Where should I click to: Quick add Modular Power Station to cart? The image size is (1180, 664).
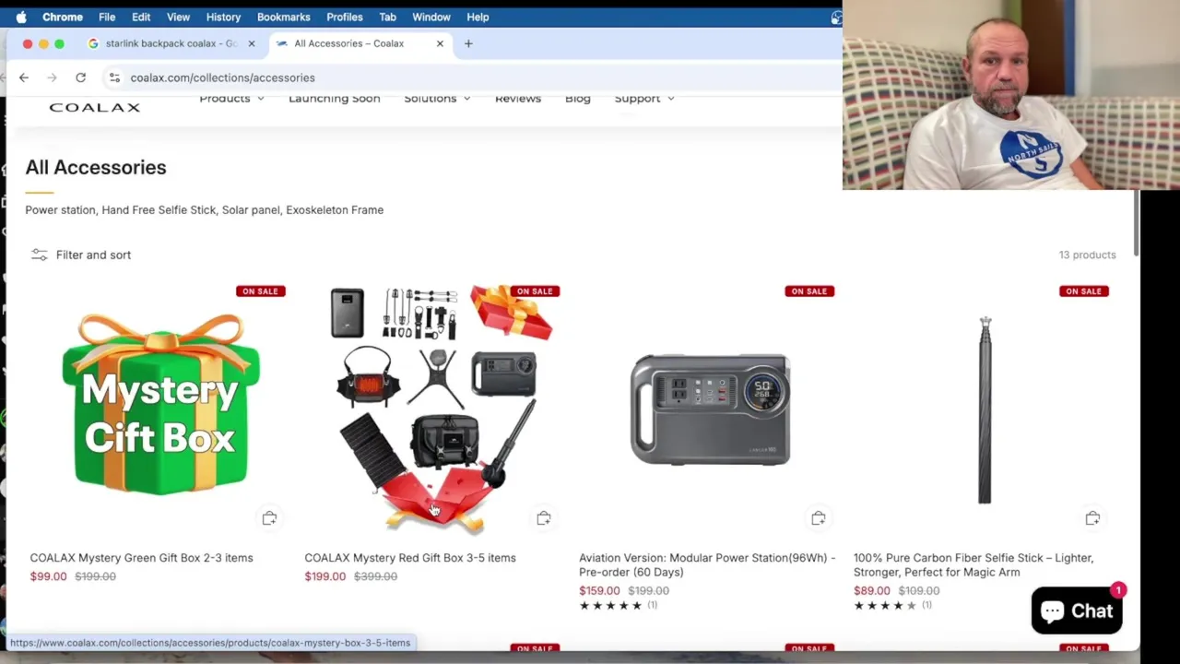click(819, 518)
